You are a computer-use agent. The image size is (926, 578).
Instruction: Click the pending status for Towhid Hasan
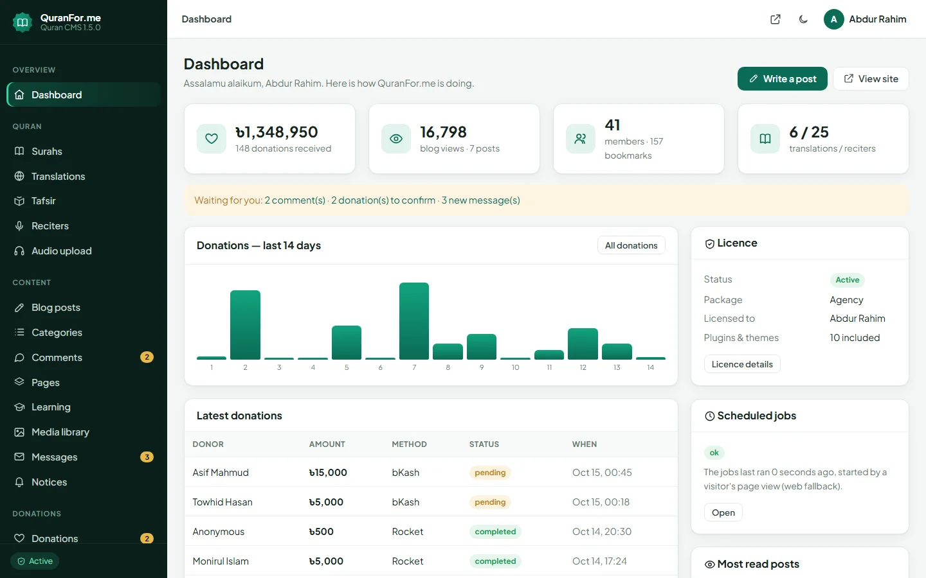pos(490,502)
